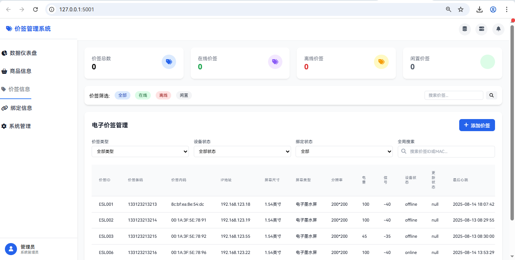Click the green circle on 闲置价签 card
515x260 pixels.
coord(487,62)
